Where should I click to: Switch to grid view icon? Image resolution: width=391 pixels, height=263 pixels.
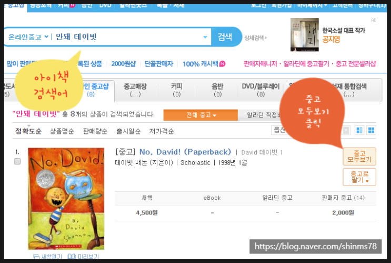click(x=371, y=130)
